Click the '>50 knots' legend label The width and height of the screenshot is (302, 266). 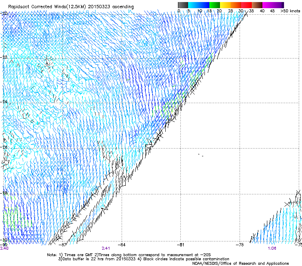click(290, 11)
